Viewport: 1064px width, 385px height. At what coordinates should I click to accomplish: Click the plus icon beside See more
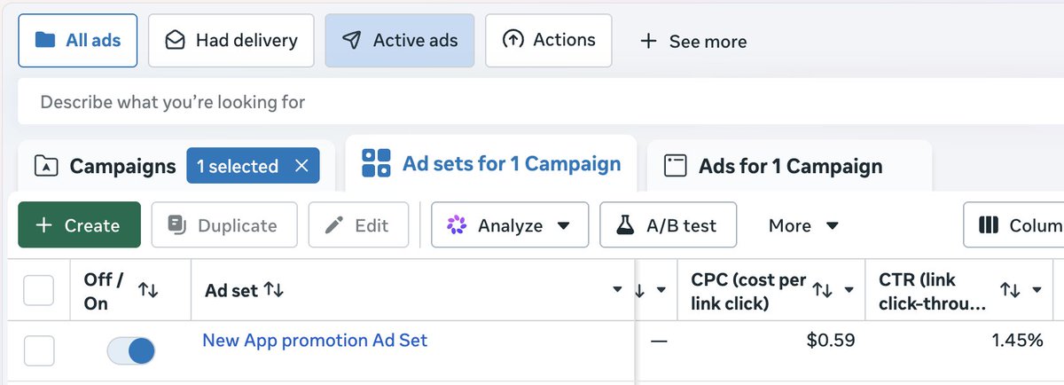[648, 41]
